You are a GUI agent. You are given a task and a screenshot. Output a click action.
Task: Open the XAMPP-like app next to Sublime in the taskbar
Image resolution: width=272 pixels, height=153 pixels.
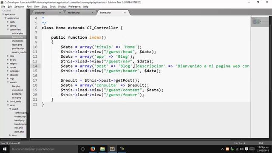[x=122, y=149]
